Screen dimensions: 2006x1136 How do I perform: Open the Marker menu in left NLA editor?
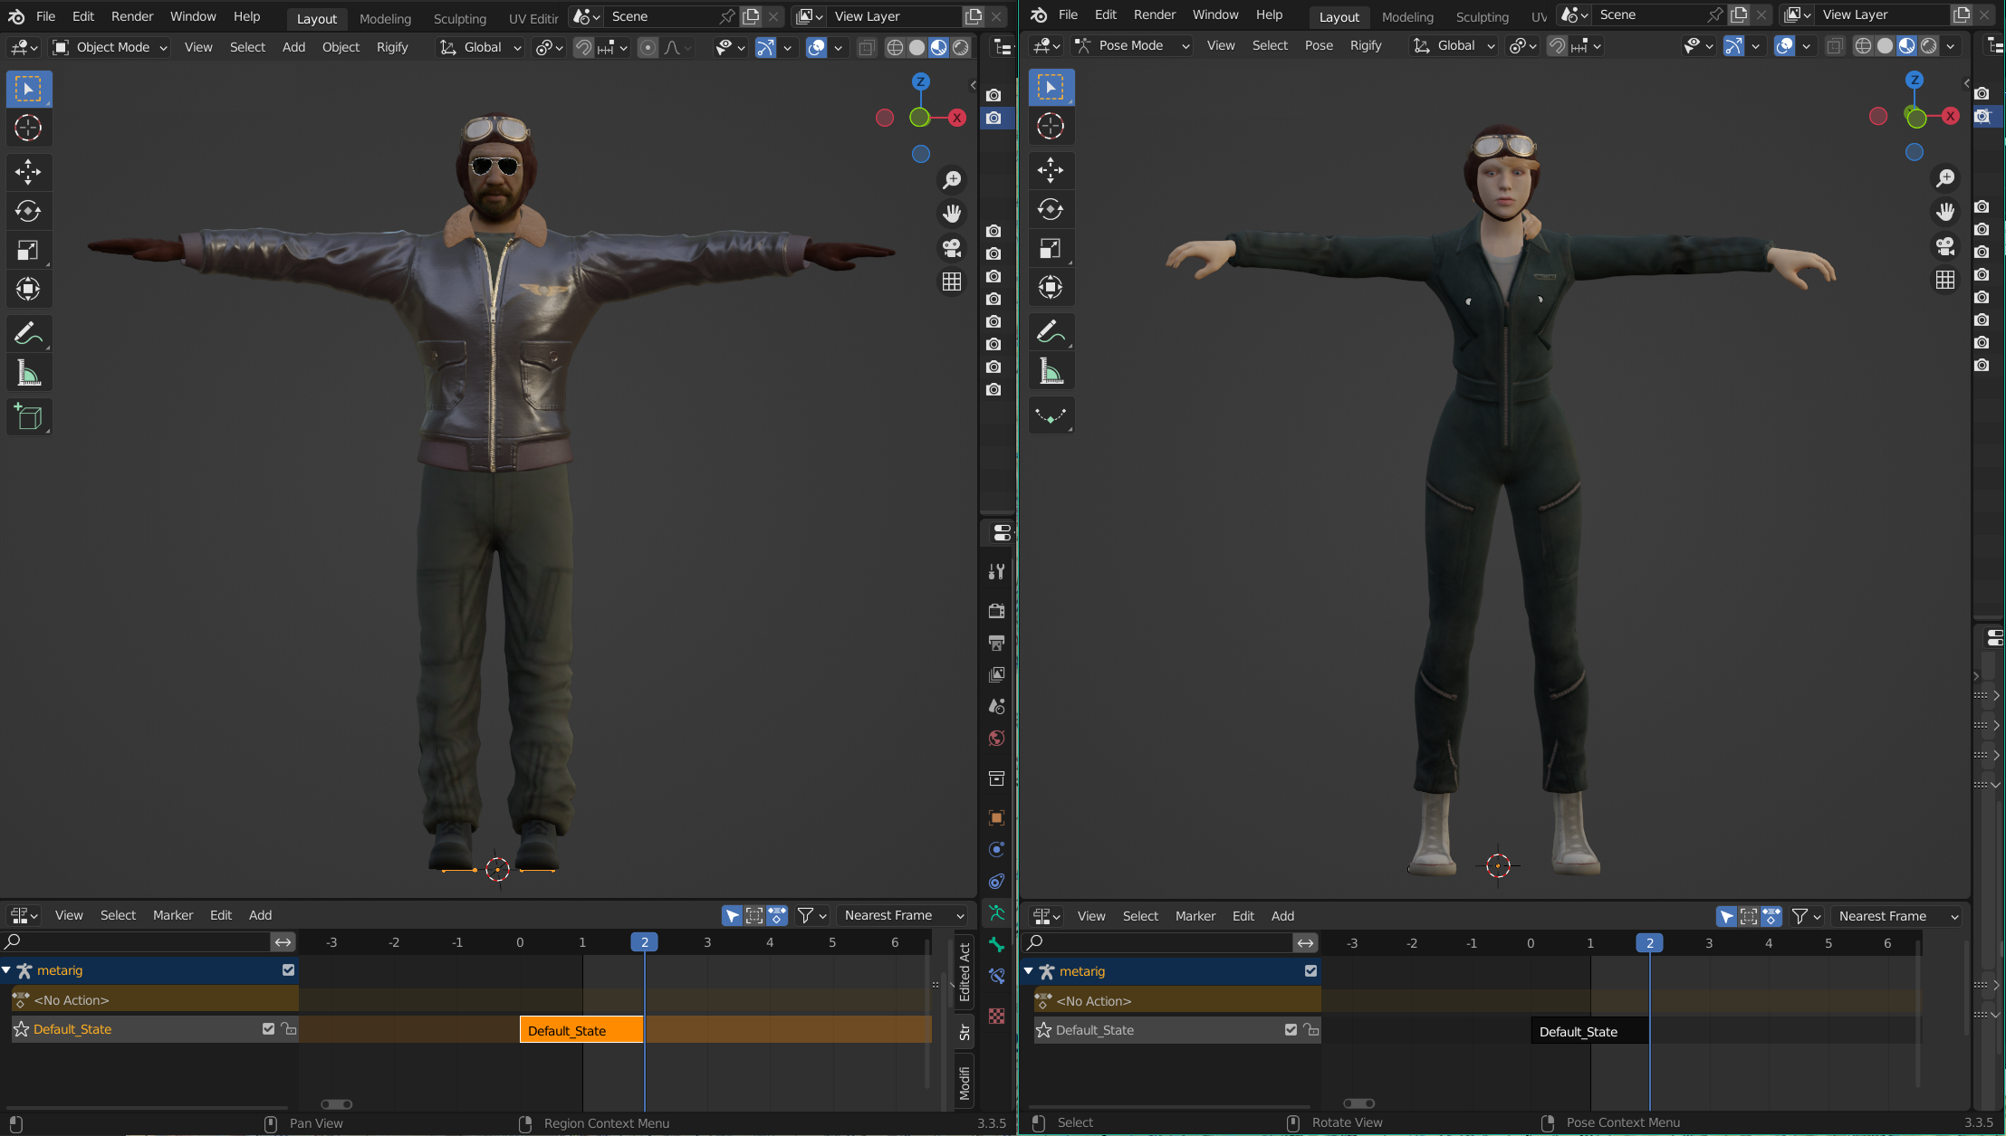coord(173,915)
